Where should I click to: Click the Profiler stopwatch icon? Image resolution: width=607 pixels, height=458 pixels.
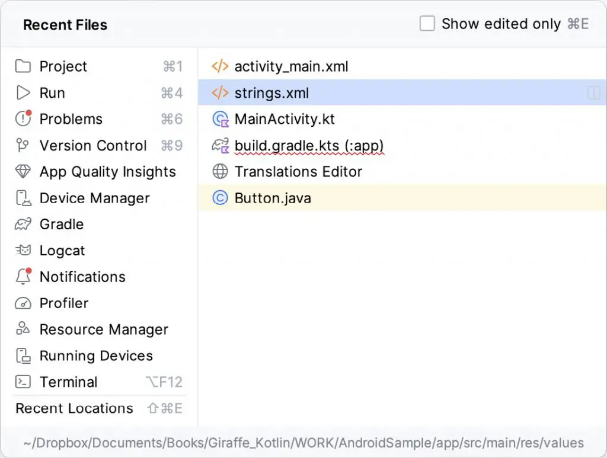pyautogui.click(x=23, y=303)
